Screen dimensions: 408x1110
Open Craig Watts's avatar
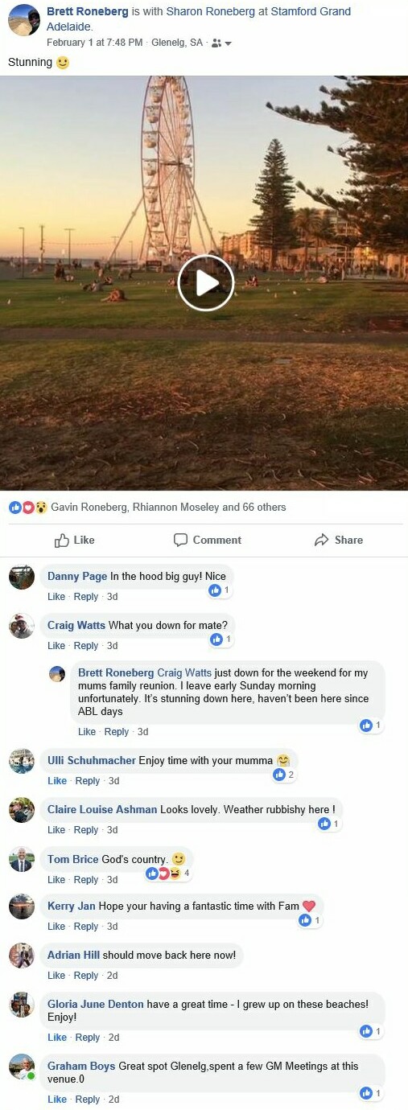[x=22, y=627]
